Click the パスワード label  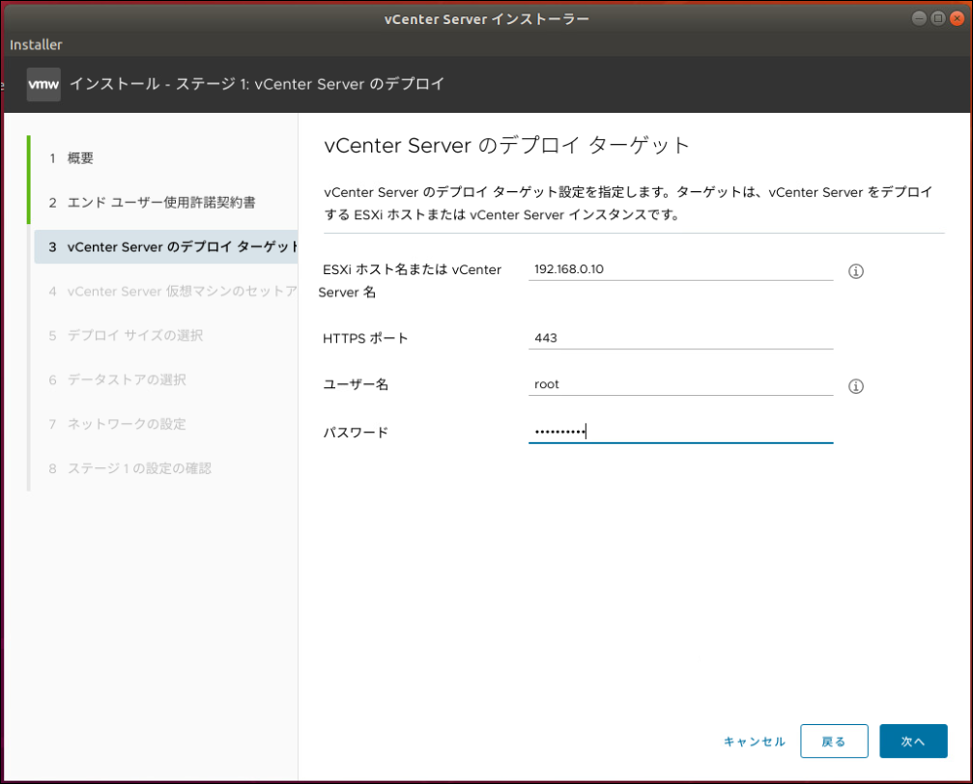tap(356, 433)
